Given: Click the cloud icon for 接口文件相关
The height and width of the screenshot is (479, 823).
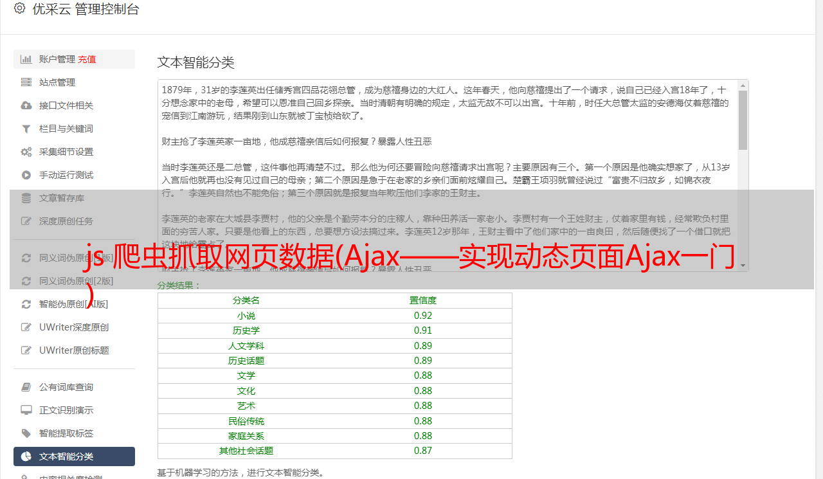Looking at the screenshot, I should pos(26,105).
